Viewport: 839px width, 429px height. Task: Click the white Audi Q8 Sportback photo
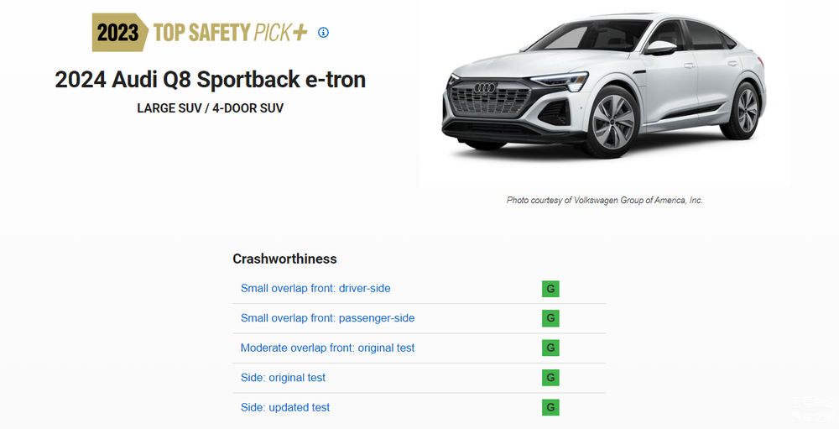(x=602, y=92)
